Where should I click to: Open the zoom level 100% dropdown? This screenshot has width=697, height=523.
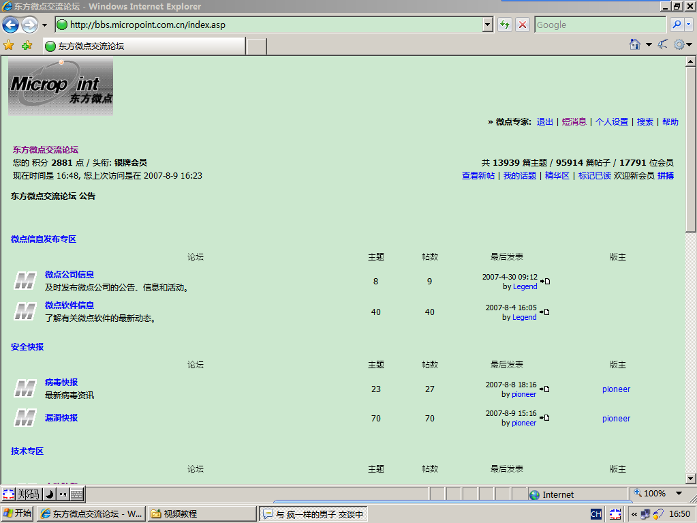(x=679, y=494)
